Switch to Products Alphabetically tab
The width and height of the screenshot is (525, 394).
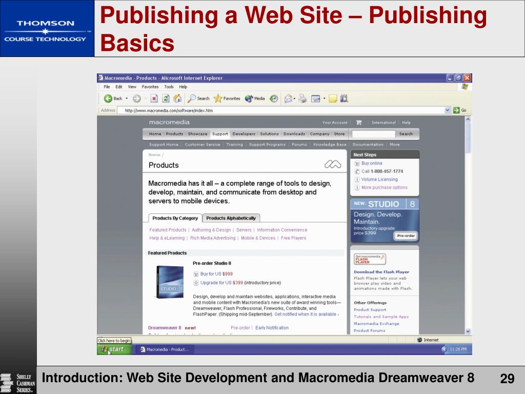coord(231,218)
